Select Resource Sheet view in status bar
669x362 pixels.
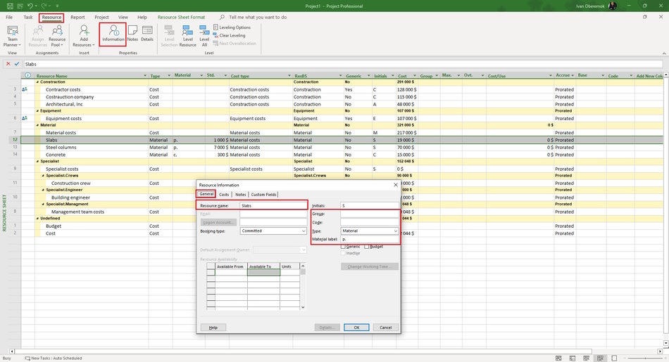coord(600,358)
